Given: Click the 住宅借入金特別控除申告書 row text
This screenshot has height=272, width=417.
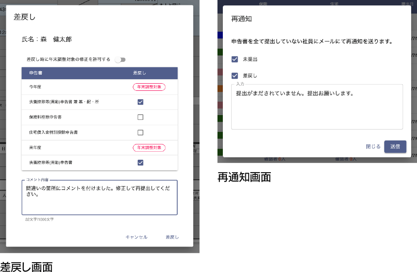Looking at the screenshot, I should (x=53, y=132).
